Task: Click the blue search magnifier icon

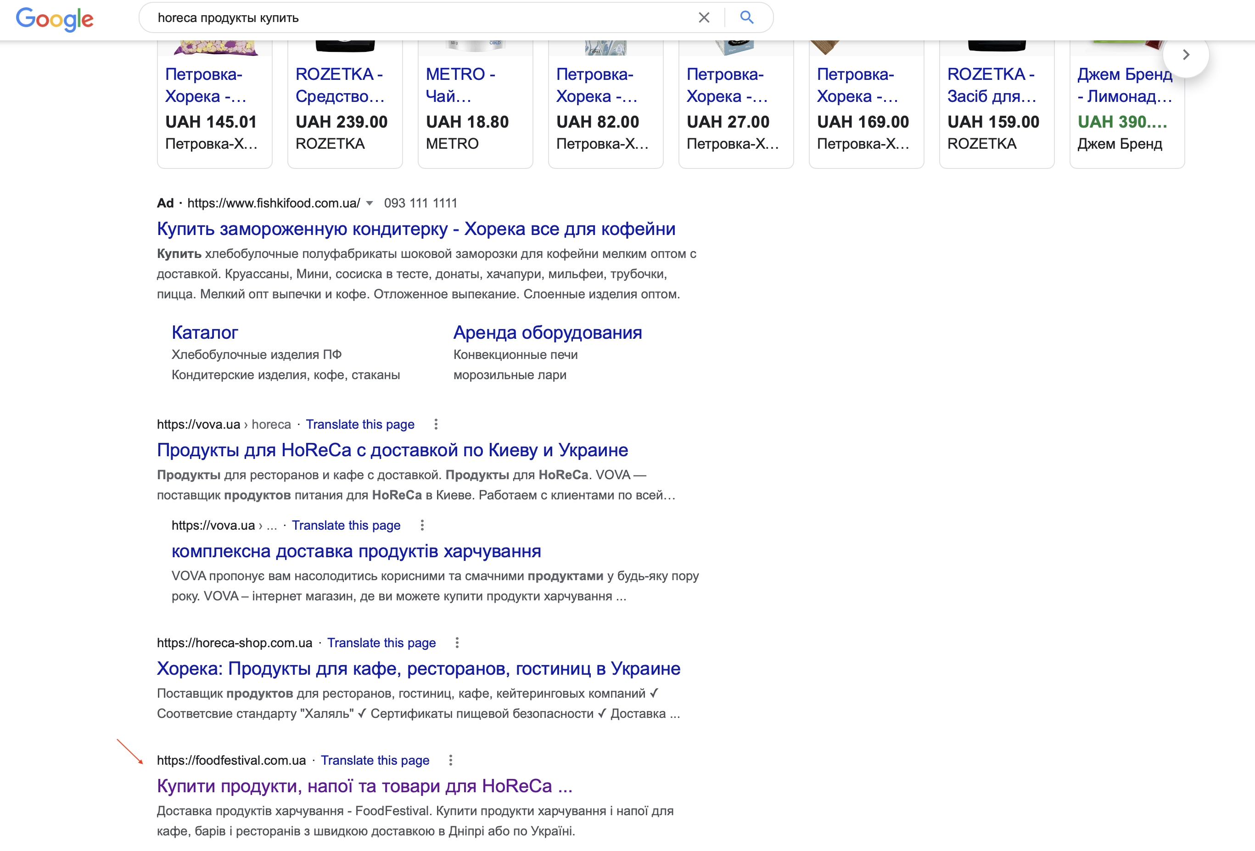Action: 747,17
